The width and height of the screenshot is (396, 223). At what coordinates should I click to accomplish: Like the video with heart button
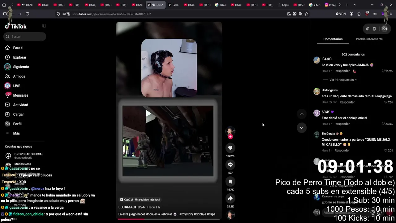tap(230, 148)
